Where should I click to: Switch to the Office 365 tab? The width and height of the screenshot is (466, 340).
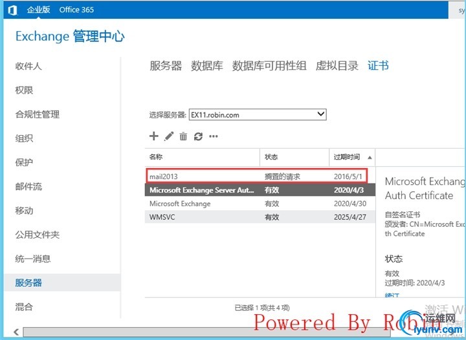click(76, 10)
